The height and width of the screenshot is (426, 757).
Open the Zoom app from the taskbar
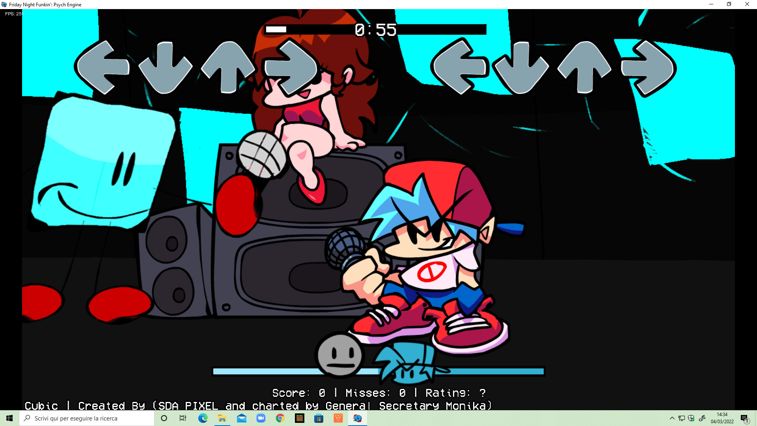click(261, 418)
